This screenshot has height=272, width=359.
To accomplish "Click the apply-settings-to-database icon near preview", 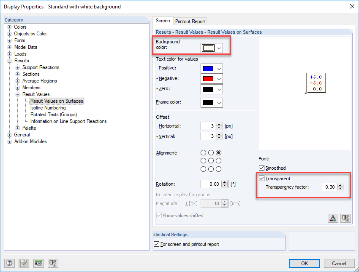I will (345, 218).
